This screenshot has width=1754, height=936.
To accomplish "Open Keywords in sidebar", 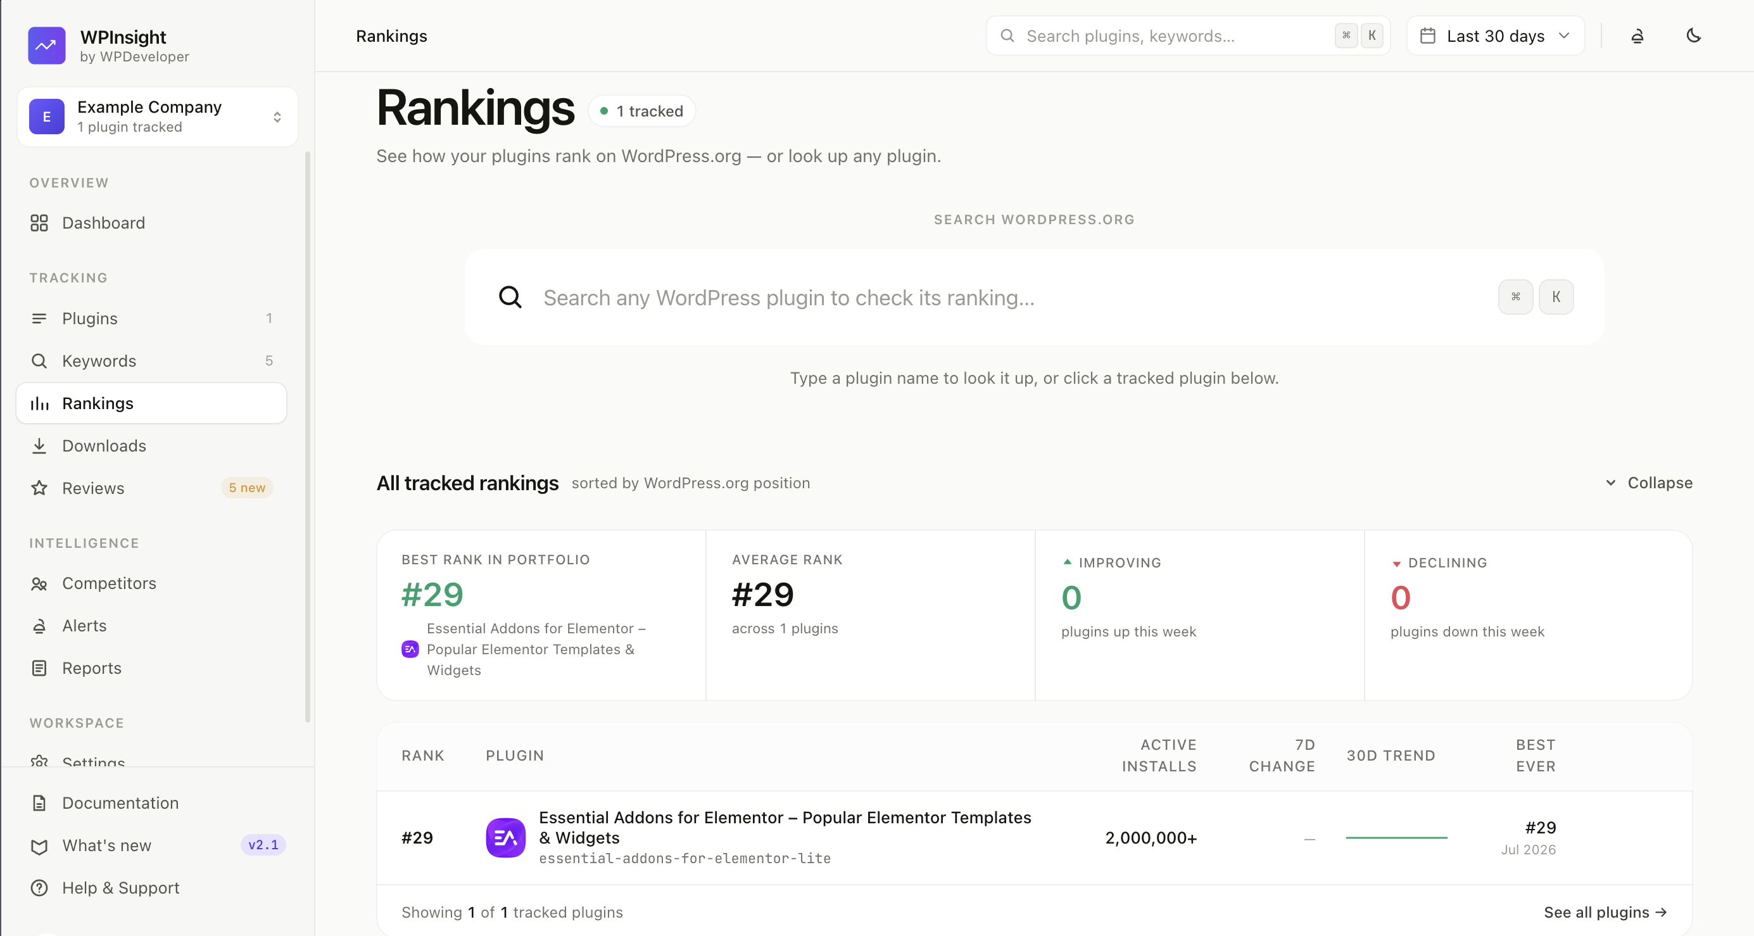I will 151,360.
